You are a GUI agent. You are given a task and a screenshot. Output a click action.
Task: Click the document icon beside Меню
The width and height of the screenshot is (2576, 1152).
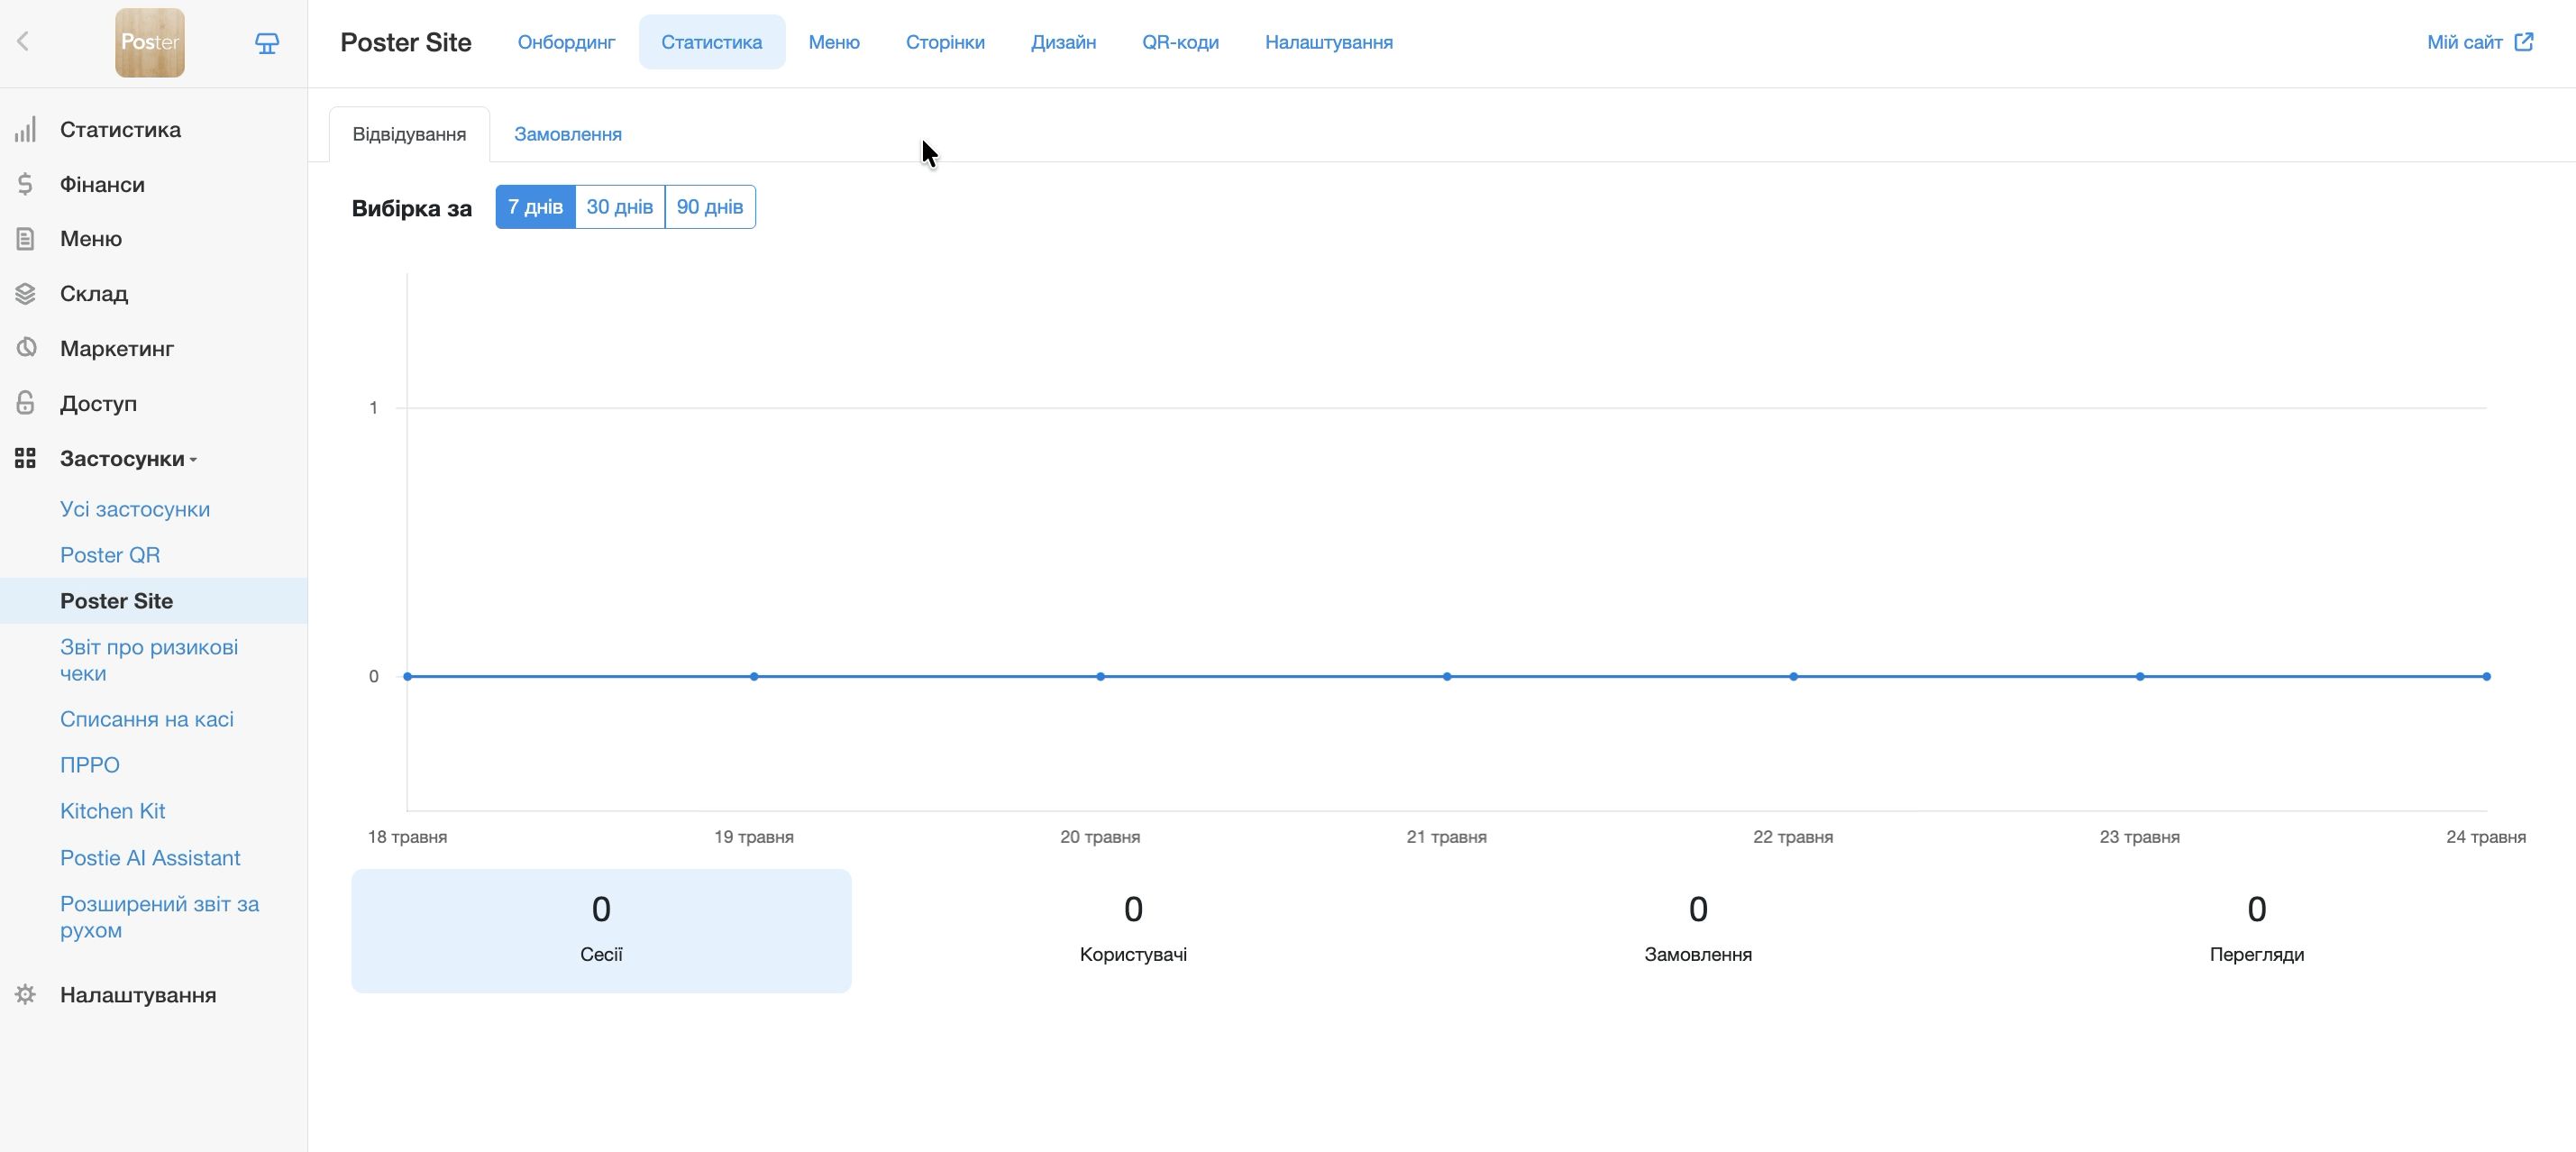[x=25, y=239]
